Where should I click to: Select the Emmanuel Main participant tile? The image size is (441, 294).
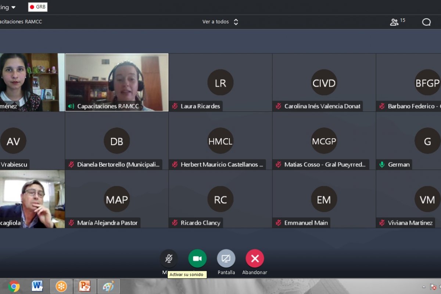(x=324, y=199)
